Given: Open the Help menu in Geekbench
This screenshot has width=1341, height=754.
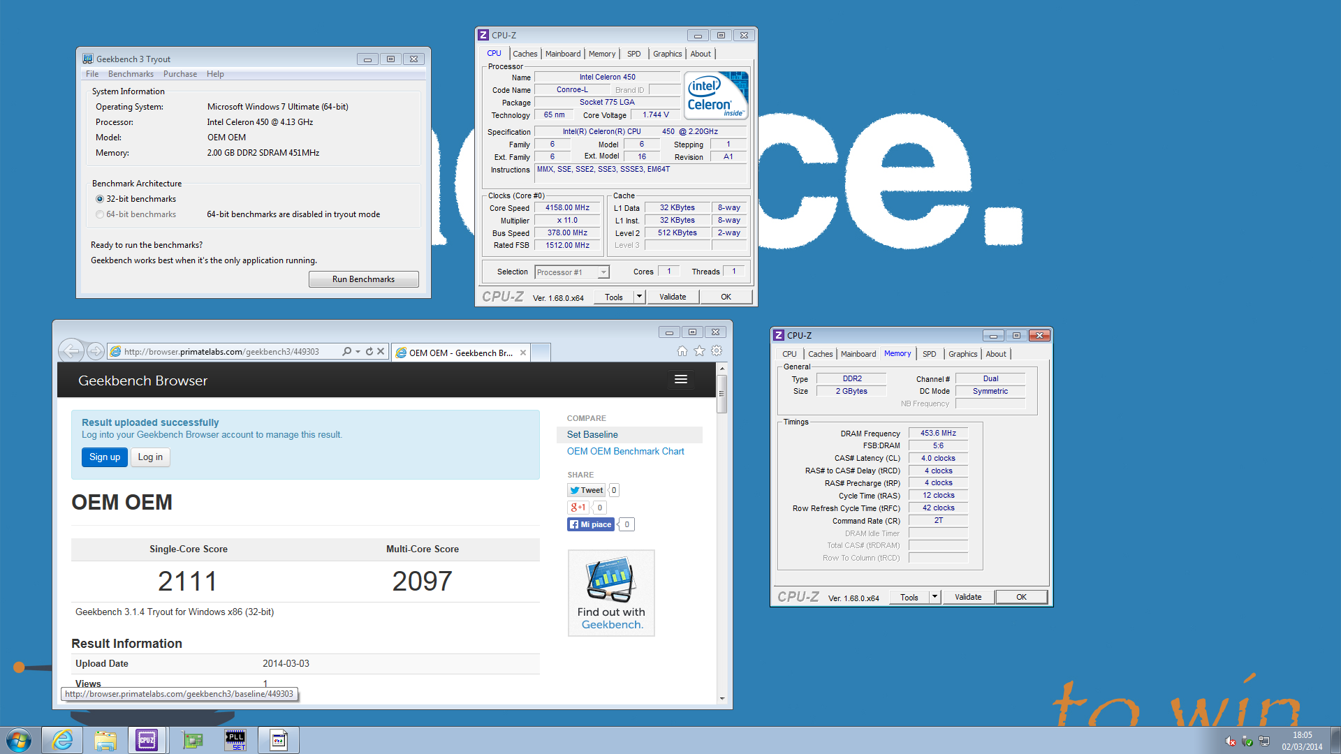Looking at the screenshot, I should coord(215,74).
